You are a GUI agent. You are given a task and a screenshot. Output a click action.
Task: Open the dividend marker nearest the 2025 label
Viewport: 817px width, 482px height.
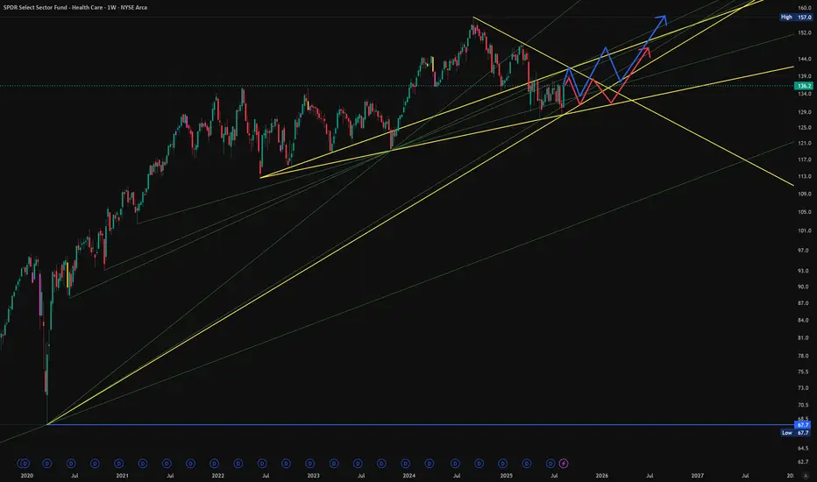[x=503, y=464]
